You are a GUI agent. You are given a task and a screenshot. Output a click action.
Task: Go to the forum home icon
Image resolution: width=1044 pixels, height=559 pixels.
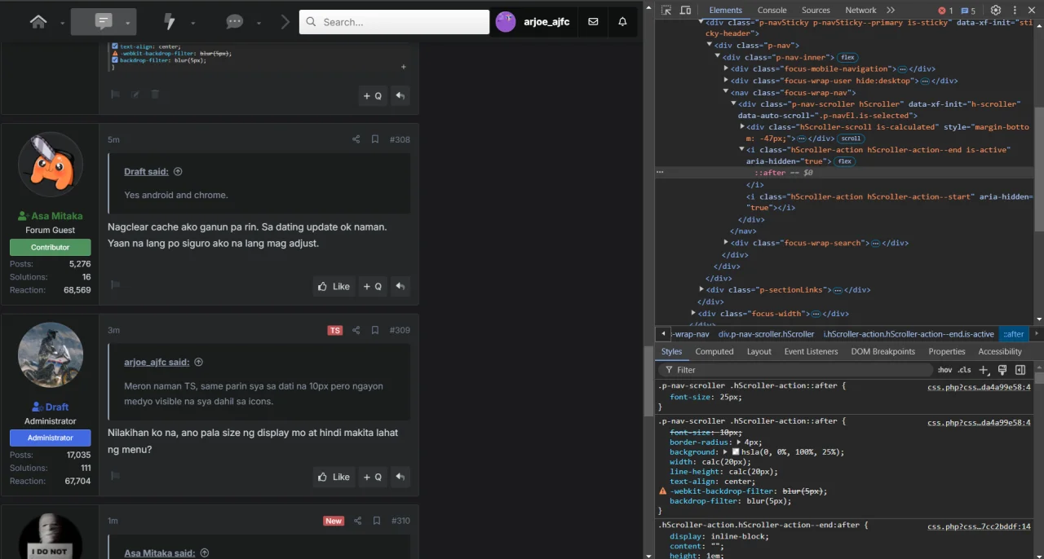tap(38, 22)
